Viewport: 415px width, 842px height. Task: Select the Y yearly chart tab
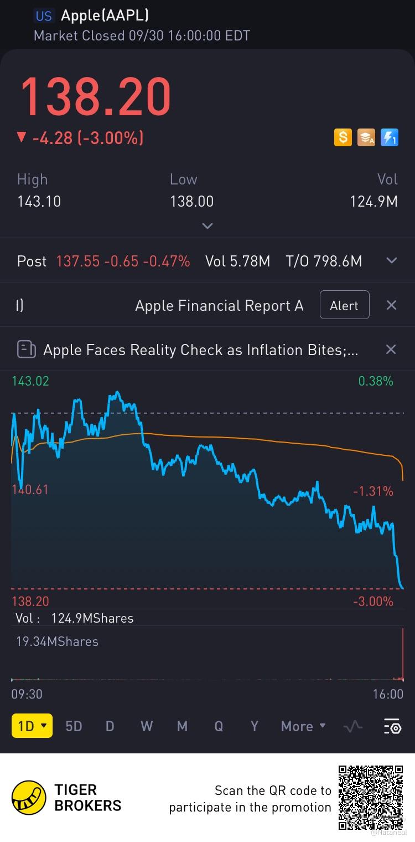pyautogui.click(x=254, y=726)
